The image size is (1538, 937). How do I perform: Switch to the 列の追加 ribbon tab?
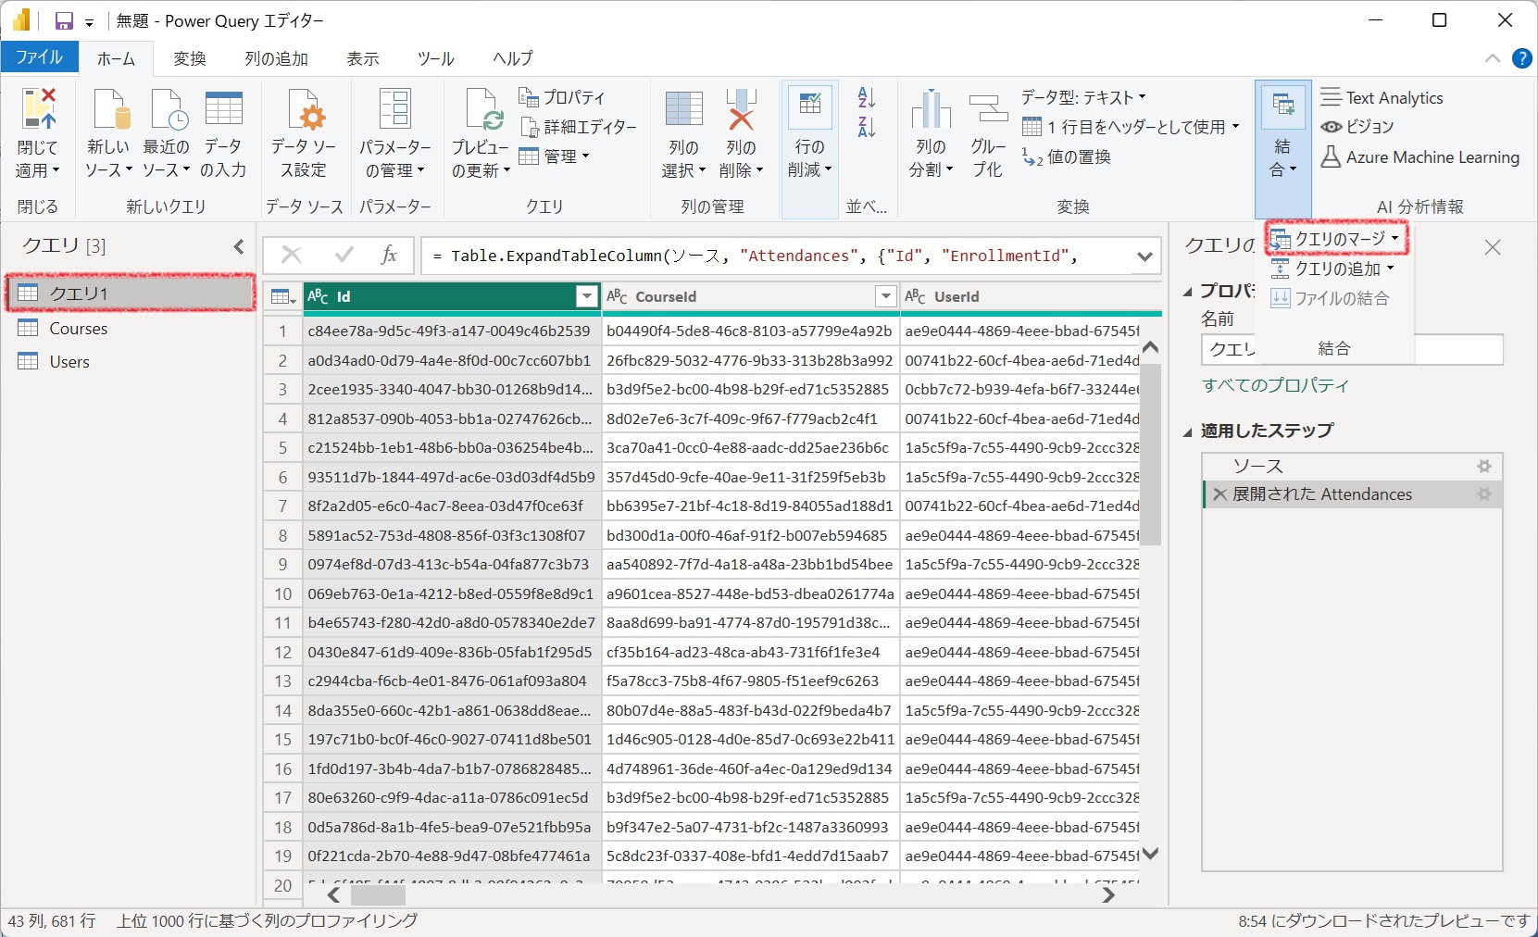click(276, 57)
